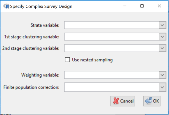Image resolution: width=169 pixels, height=115 pixels.
Task: Click the 'Strata variable:' label
Action: 45,25
